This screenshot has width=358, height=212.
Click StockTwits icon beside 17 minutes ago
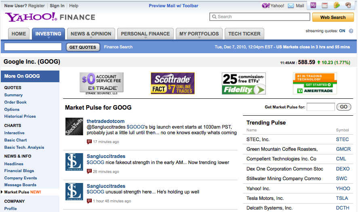click(89, 141)
